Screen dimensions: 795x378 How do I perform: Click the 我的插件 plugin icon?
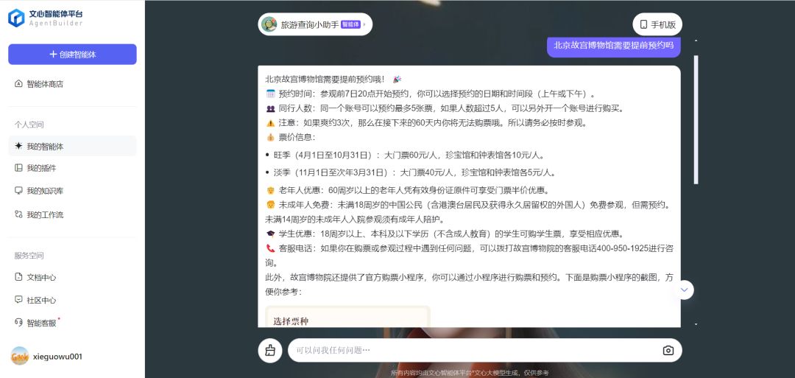tap(18, 168)
